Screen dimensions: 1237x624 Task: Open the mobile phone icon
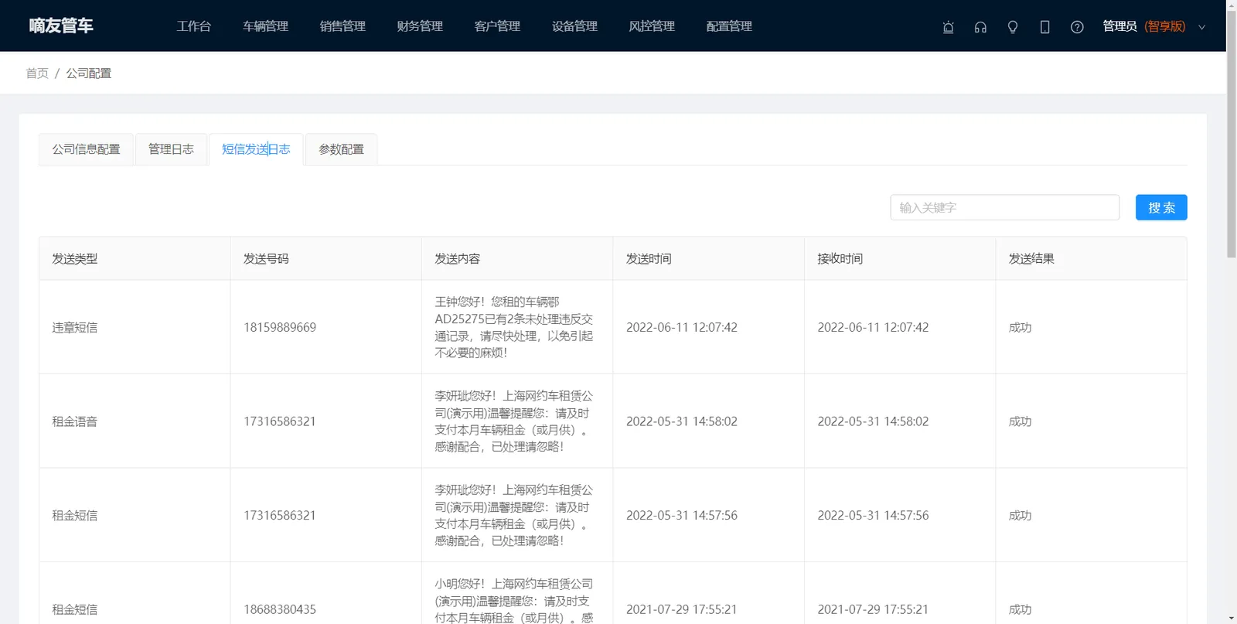pyautogui.click(x=1044, y=27)
